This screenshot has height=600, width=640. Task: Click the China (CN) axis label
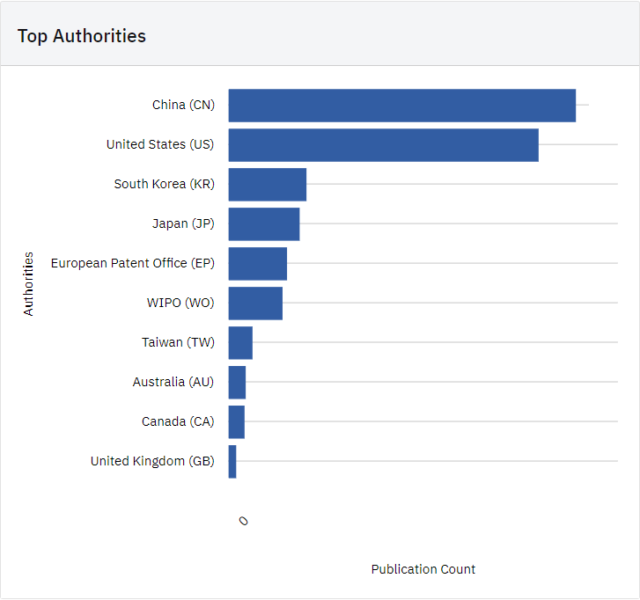point(183,105)
